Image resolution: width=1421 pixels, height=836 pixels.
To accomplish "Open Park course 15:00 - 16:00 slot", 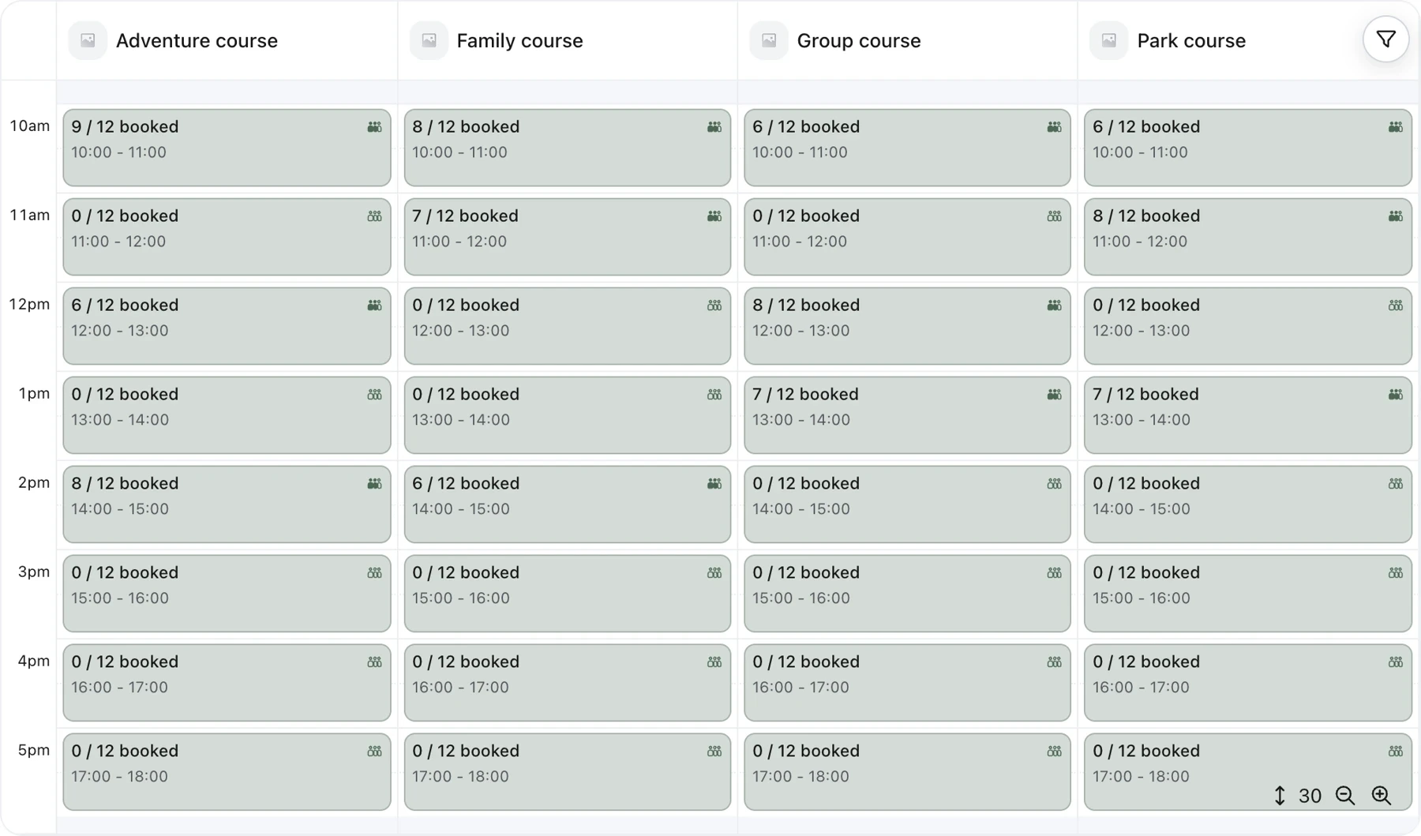I will [x=1248, y=594].
